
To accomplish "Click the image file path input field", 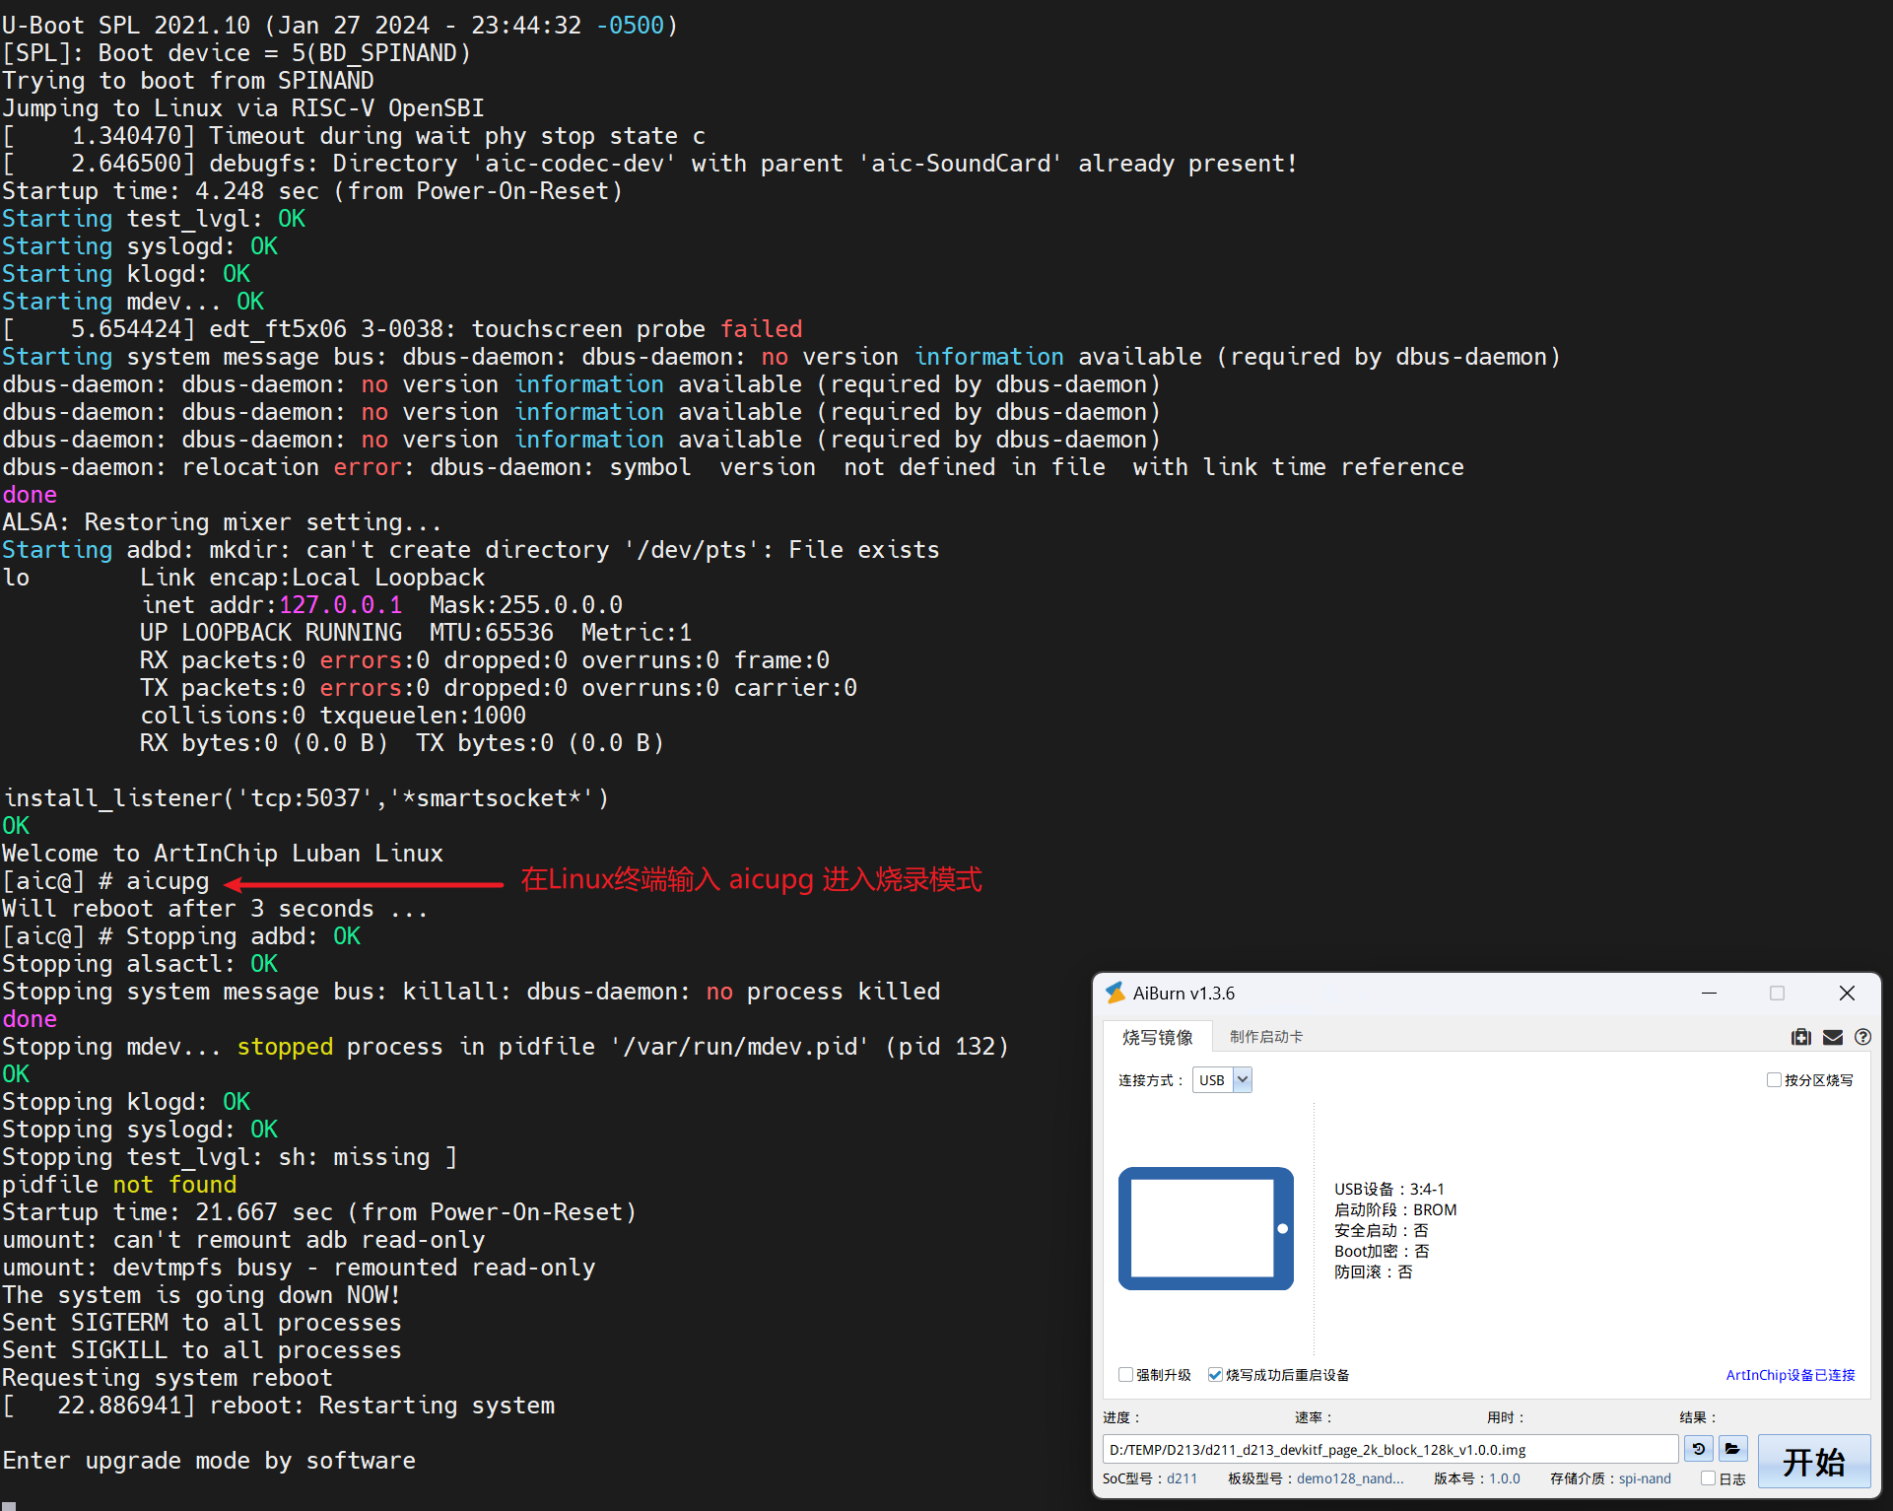I will point(1389,1449).
